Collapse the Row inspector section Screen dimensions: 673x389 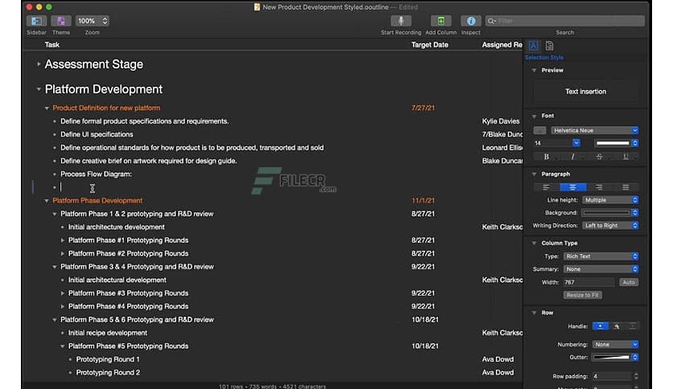click(534, 313)
